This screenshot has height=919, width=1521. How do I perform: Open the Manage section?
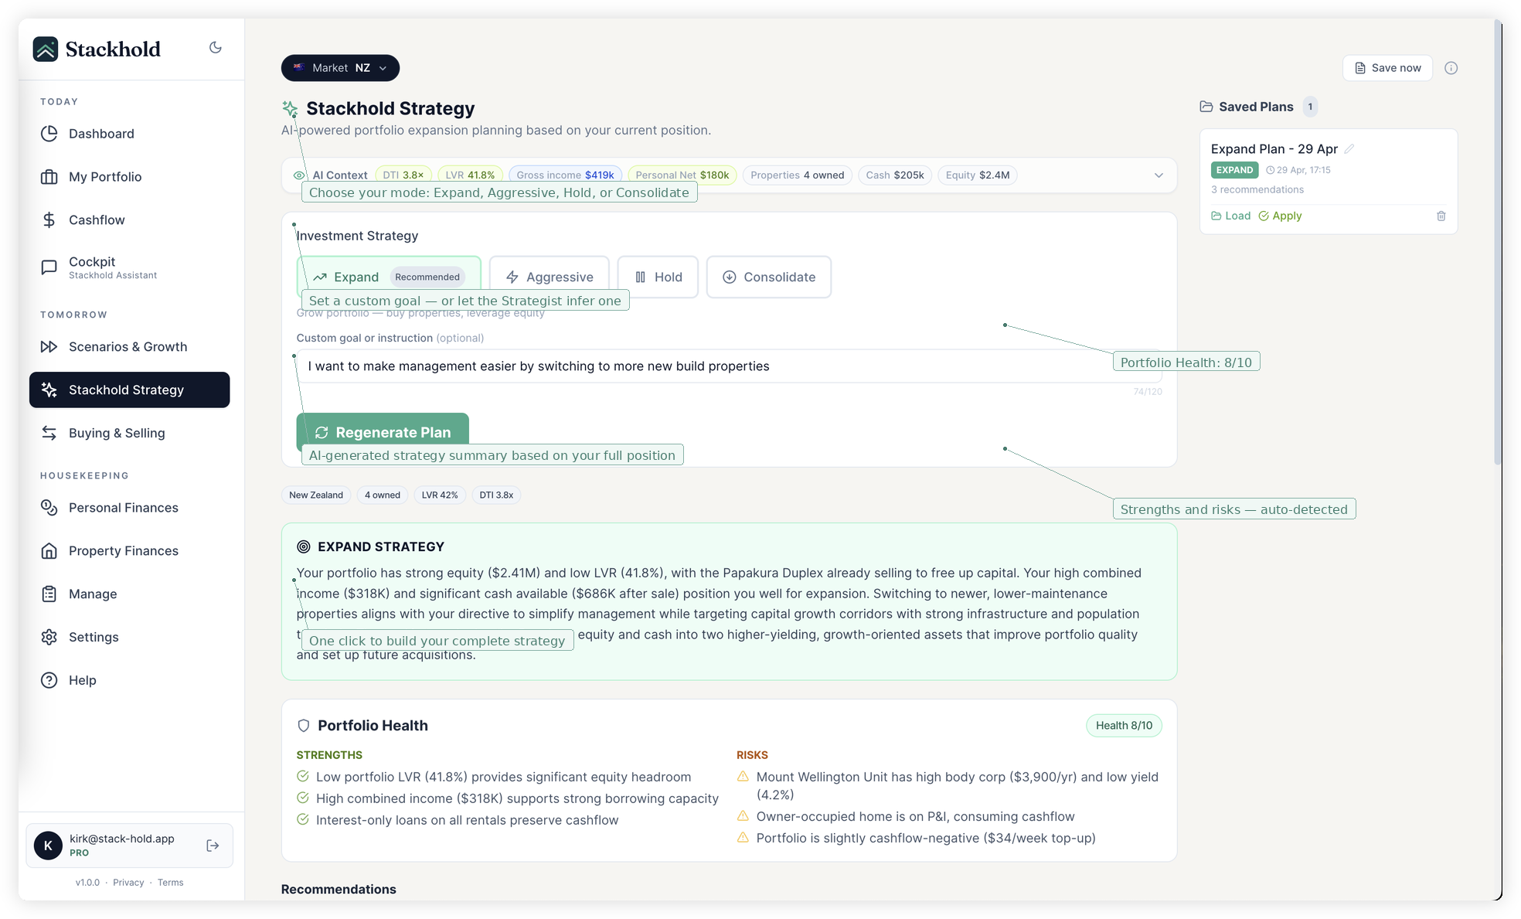(x=130, y=594)
